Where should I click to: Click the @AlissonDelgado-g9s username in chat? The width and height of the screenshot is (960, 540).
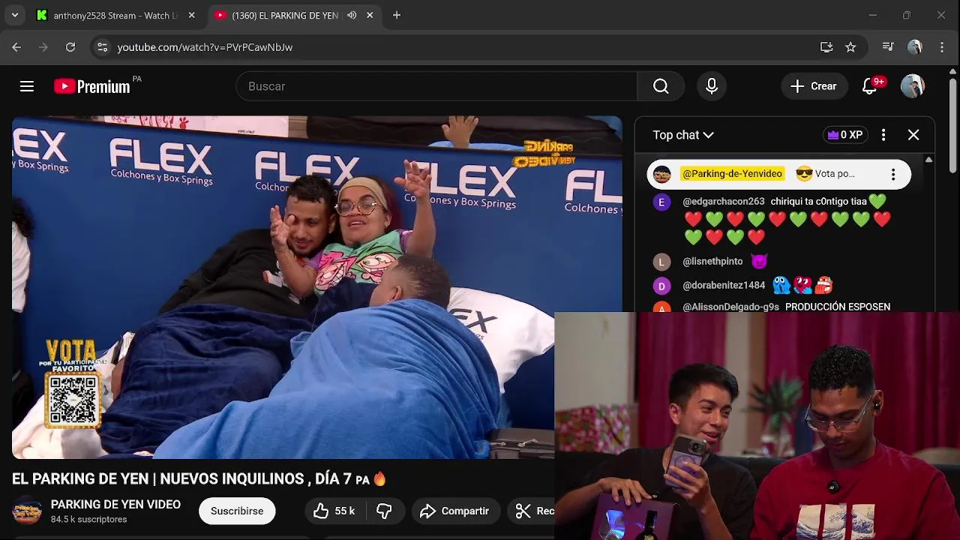pos(731,307)
